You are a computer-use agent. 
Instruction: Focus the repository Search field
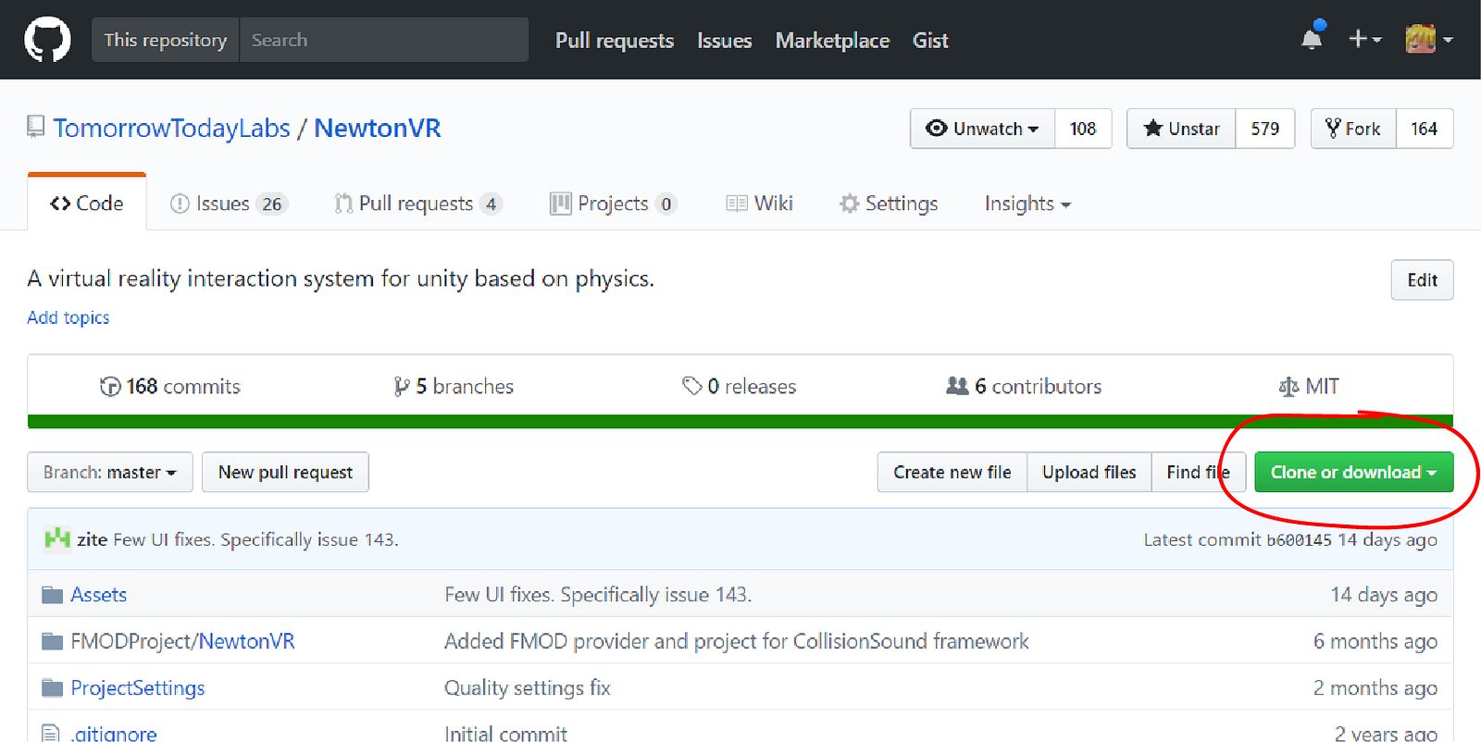coord(384,40)
